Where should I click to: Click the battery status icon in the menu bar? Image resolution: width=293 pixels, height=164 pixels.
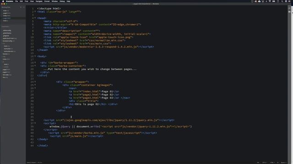click(x=274, y=1)
